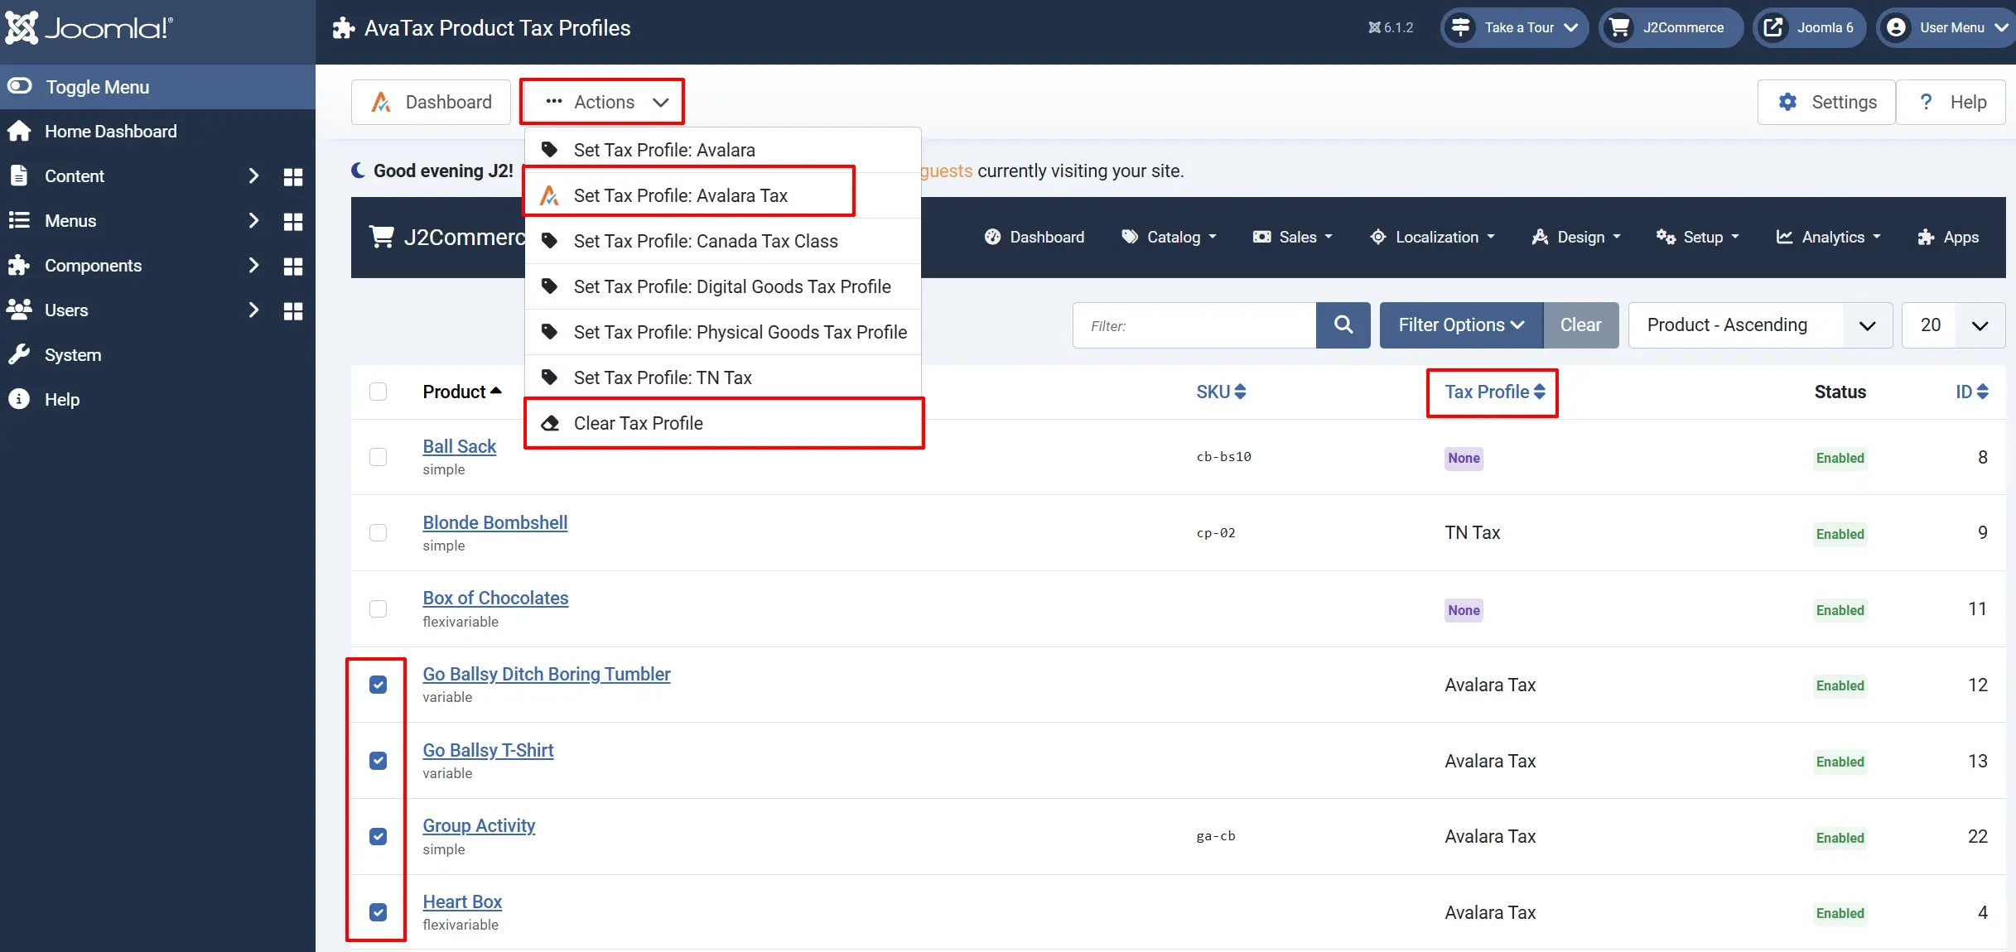The width and height of the screenshot is (2016, 952).
Task: Uncheck the Heart Box row checkbox
Action: [378, 912]
